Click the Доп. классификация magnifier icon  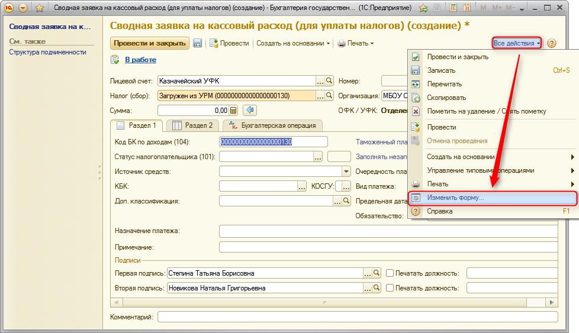point(346,201)
